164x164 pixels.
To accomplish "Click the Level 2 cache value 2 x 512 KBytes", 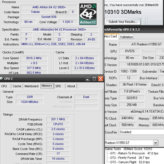I will click(x=85, y=68).
